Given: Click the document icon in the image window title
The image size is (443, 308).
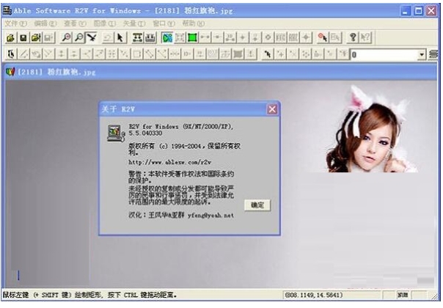Looking at the screenshot, I should point(10,72).
